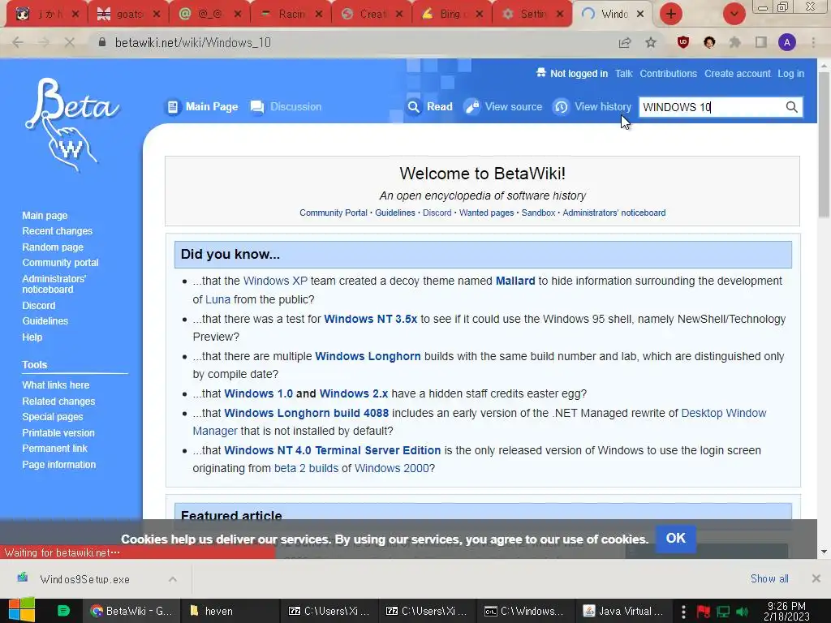831x623 pixels.
Task: Click the Windos9Setup.exe download item
Action: [x=84, y=579]
